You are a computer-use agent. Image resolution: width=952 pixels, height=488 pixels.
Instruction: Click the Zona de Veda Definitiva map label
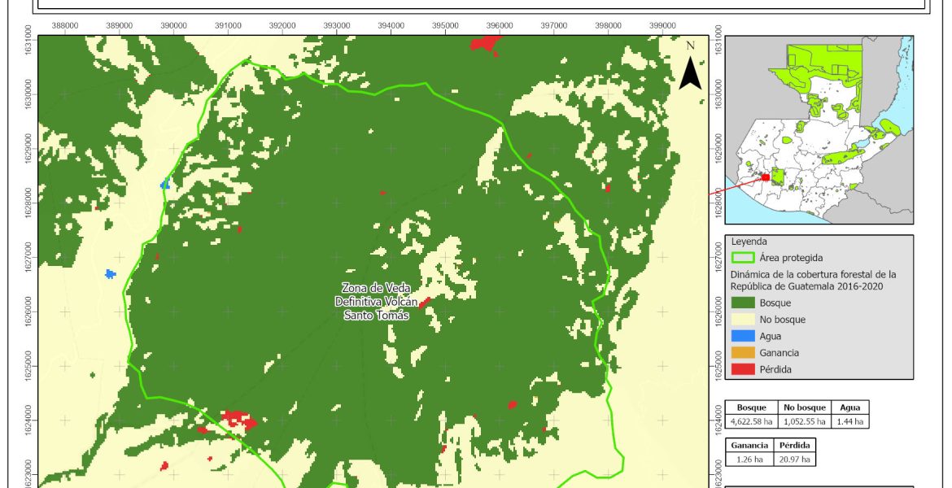tap(377, 302)
